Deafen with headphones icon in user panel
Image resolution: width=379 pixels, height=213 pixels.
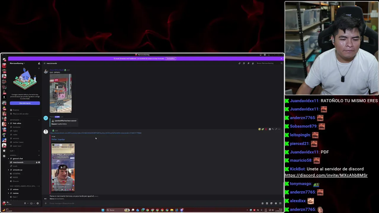click(31, 203)
